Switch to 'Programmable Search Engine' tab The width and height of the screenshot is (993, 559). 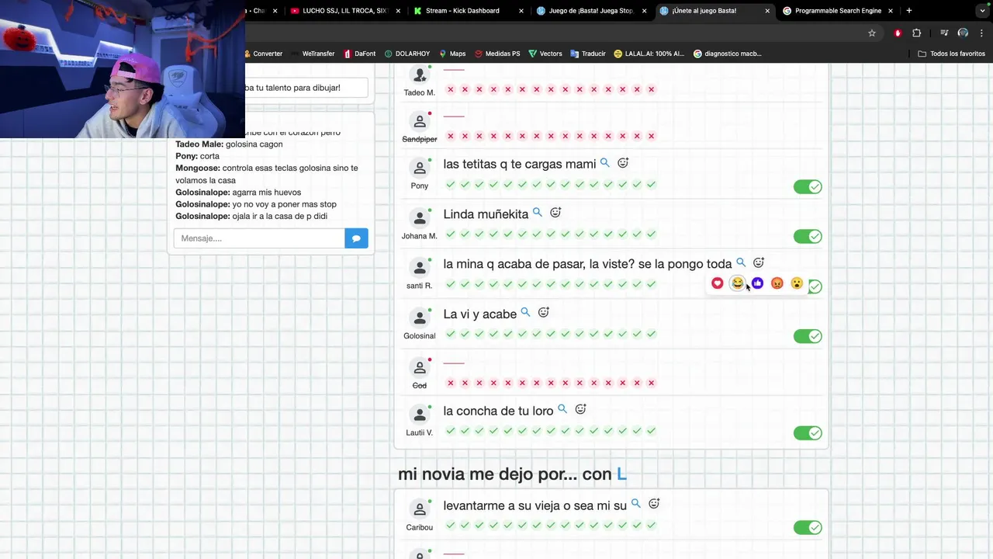838,11
